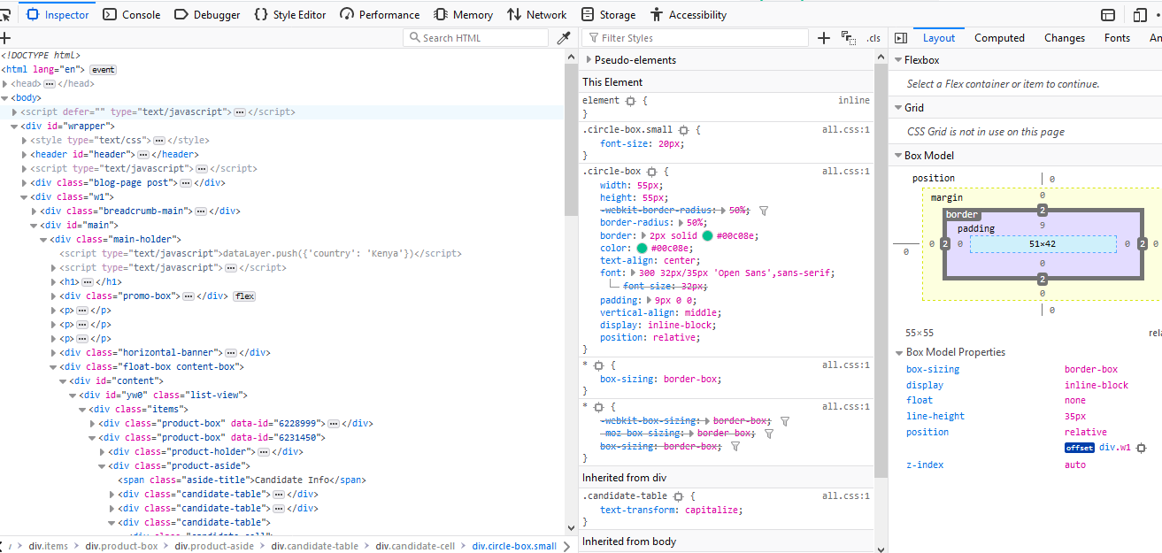This screenshot has height=553, width=1162.
Task: Collapse the Box Model Properties section
Action: (899, 352)
